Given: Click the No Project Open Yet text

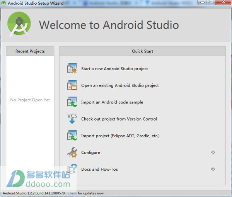Looking at the screenshot, I should 30,100.
